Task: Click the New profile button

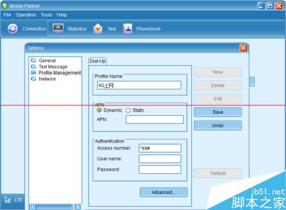Action: point(218,72)
